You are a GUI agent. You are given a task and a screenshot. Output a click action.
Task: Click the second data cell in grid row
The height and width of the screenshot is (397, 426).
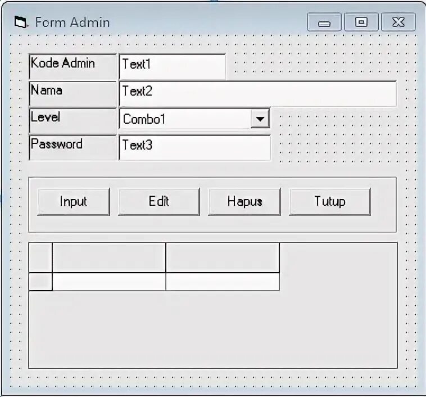click(x=223, y=282)
